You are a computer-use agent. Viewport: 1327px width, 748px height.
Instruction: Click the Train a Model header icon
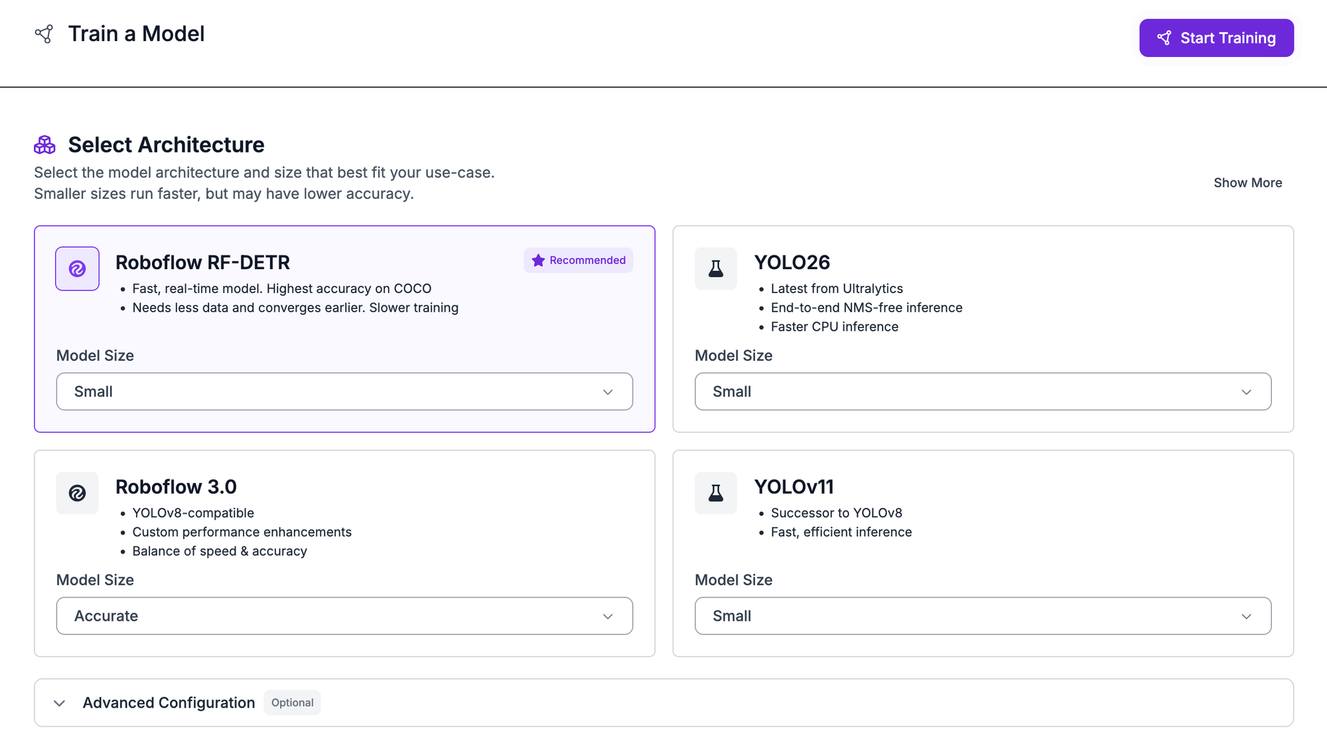click(44, 34)
